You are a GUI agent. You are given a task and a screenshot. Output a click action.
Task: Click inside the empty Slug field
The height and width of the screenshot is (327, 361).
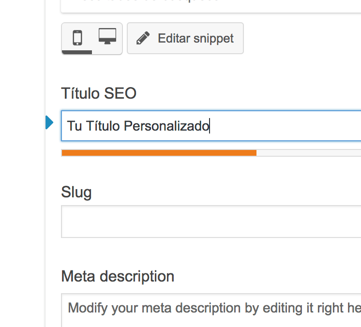coord(211,222)
